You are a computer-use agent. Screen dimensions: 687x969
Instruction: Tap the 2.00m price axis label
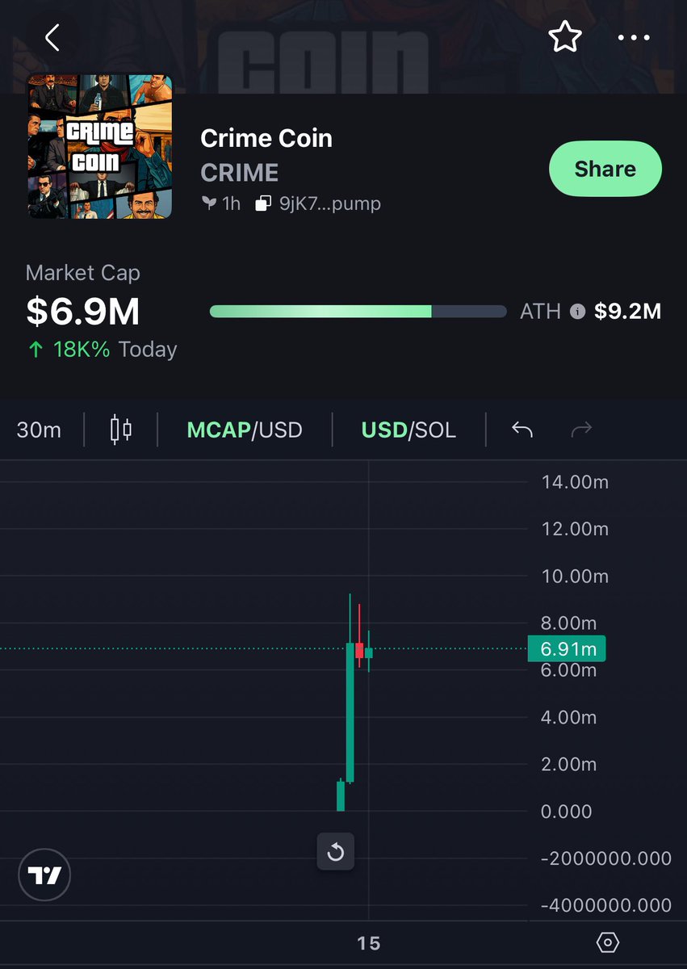tap(568, 764)
